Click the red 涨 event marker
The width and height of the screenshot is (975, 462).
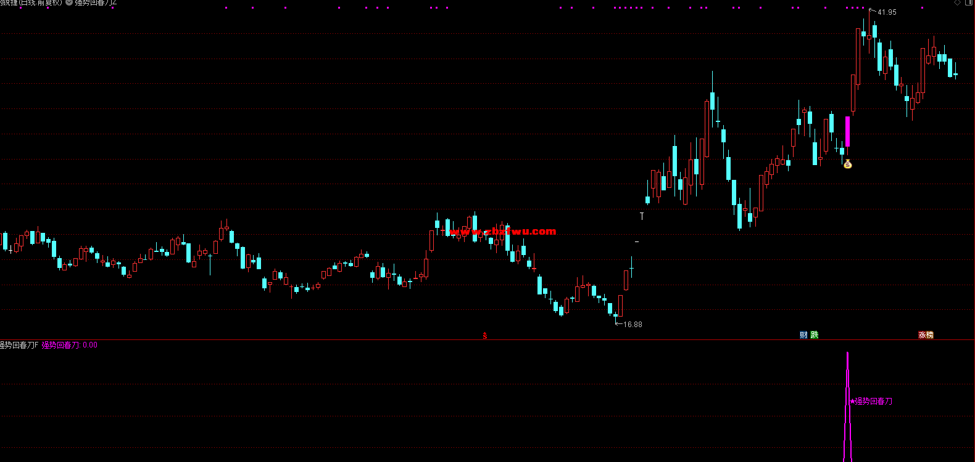pyautogui.click(x=922, y=335)
